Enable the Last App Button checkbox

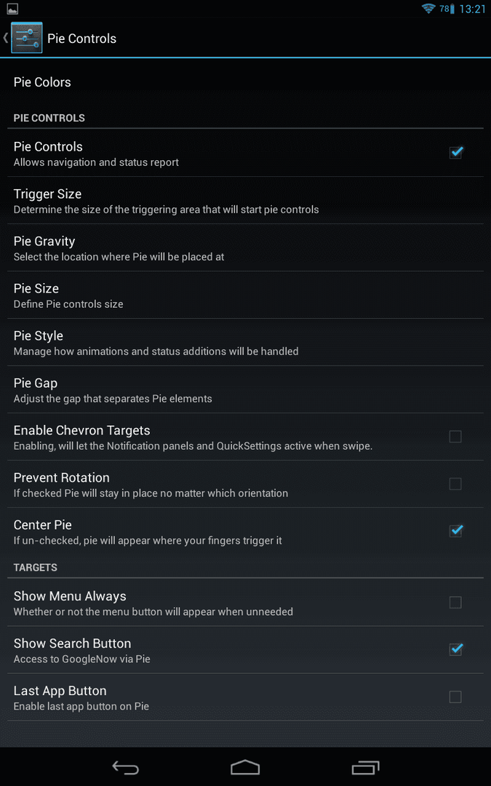(x=455, y=696)
